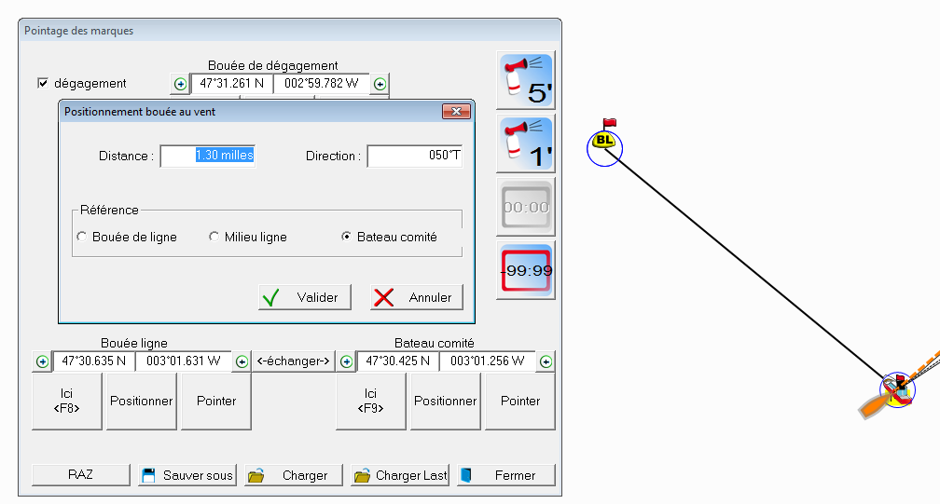Click the Direction input field
The width and height of the screenshot is (940, 504).
(x=414, y=157)
